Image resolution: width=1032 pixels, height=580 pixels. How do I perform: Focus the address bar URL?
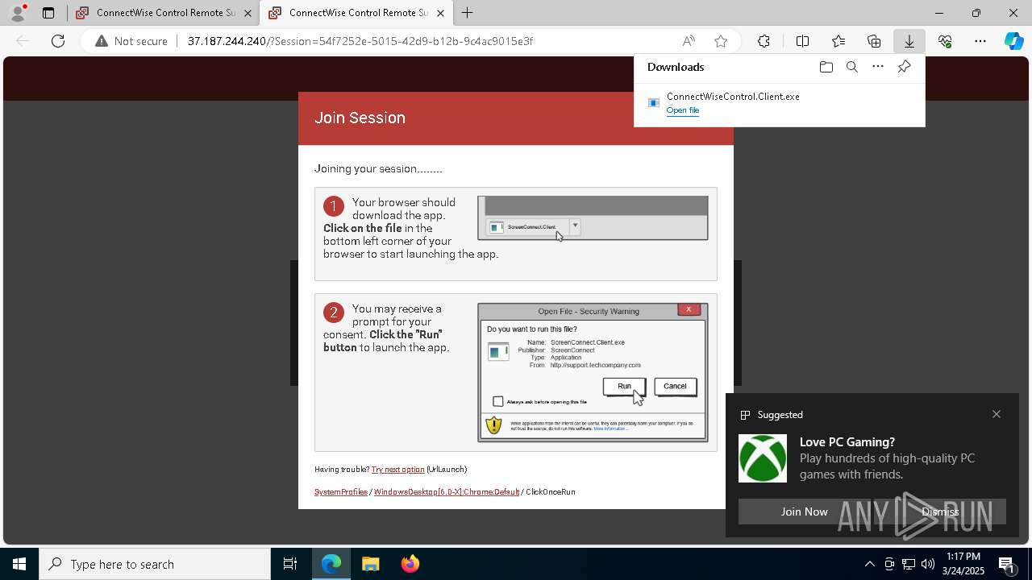pyautogui.click(x=360, y=41)
